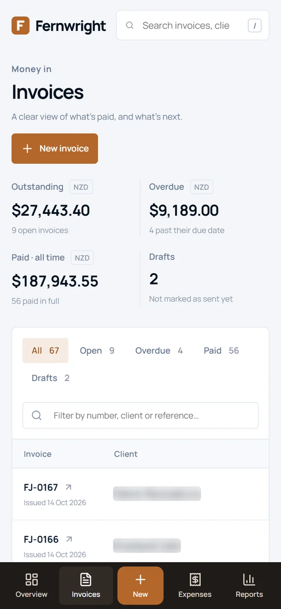Open Expenses label in bottom navigation
This screenshot has width=281, height=609.
[195, 594]
